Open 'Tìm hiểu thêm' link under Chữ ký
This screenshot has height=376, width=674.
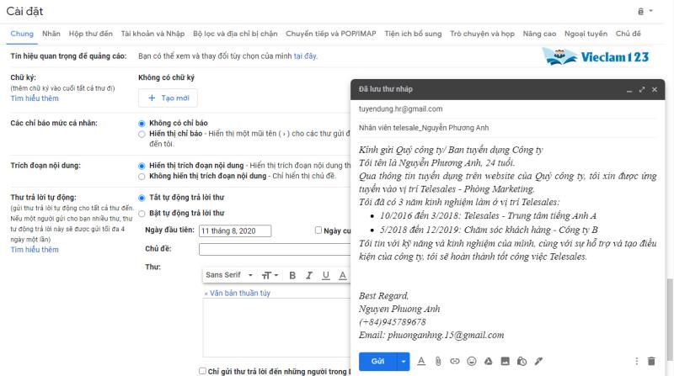pos(35,98)
